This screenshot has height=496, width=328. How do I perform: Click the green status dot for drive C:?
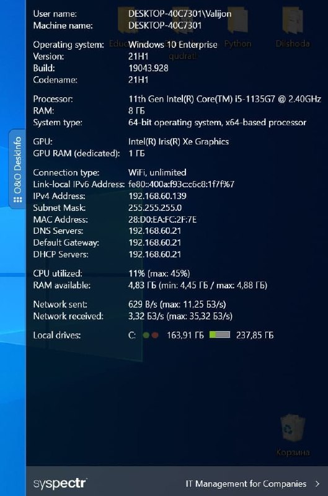pyautogui.click(x=146, y=335)
